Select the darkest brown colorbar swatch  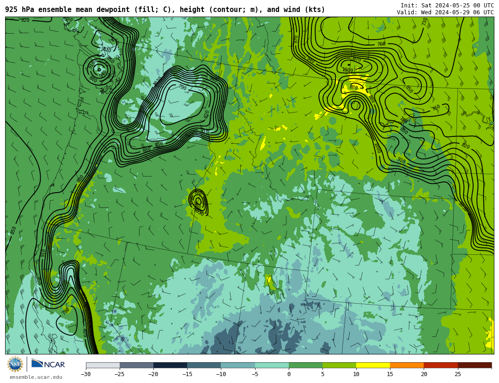point(475,365)
